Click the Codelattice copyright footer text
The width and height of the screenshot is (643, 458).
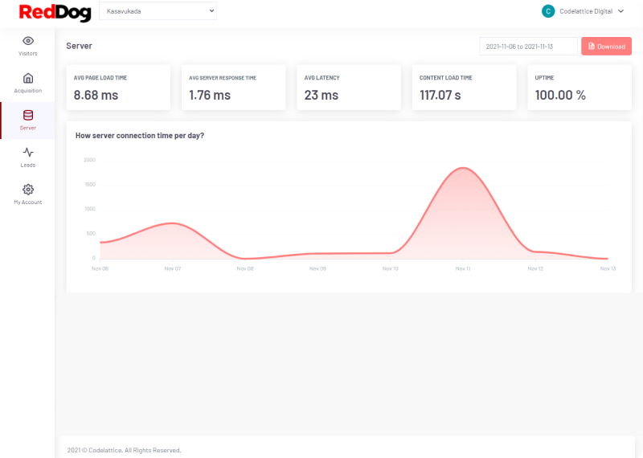[x=125, y=450]
